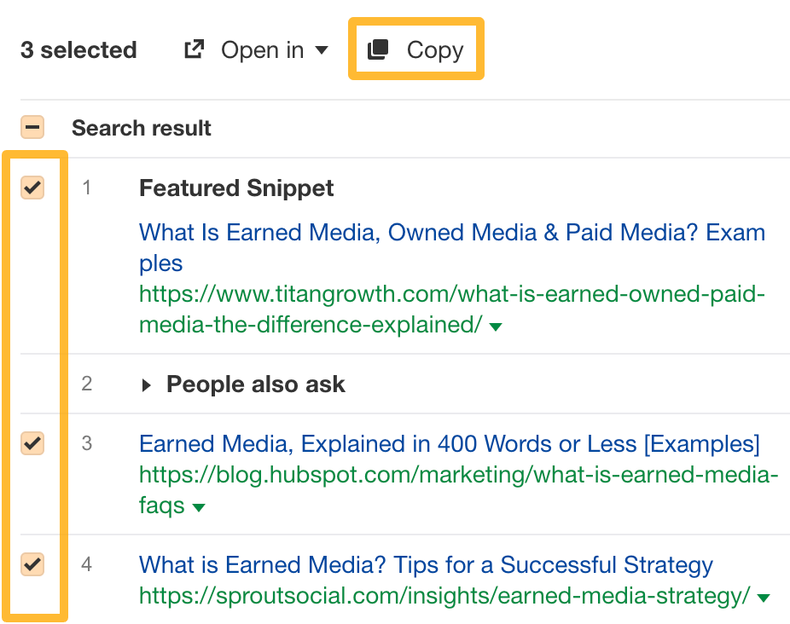
Task: Click the checkmark icon on Featured Snippet row
Action: (32, 188)
